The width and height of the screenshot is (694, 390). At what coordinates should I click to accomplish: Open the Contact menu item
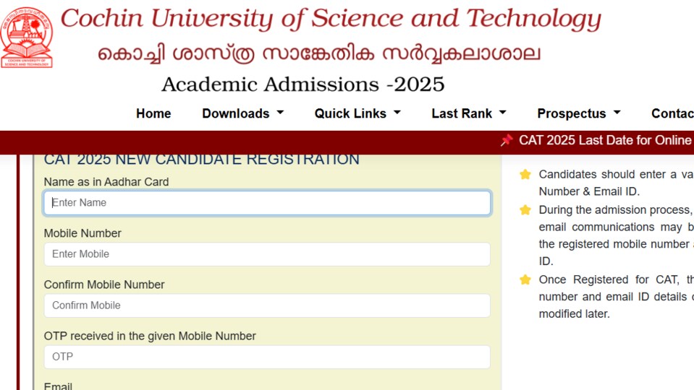pos(672,113)
